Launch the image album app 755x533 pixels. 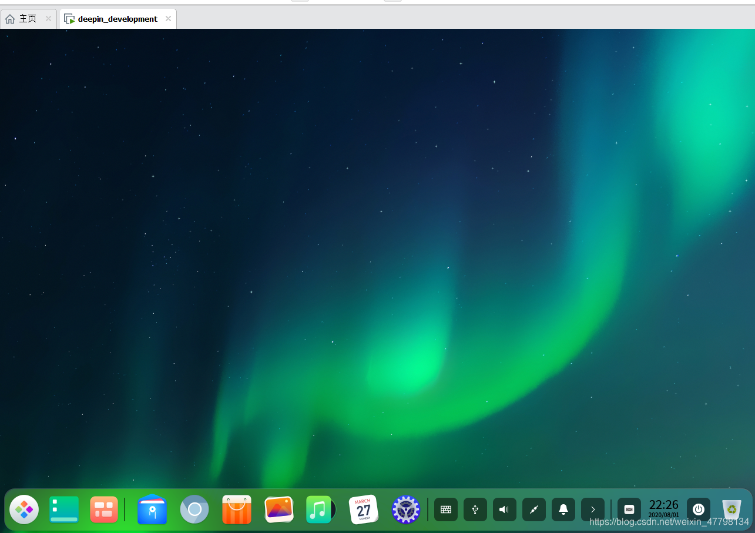[279, 509]
